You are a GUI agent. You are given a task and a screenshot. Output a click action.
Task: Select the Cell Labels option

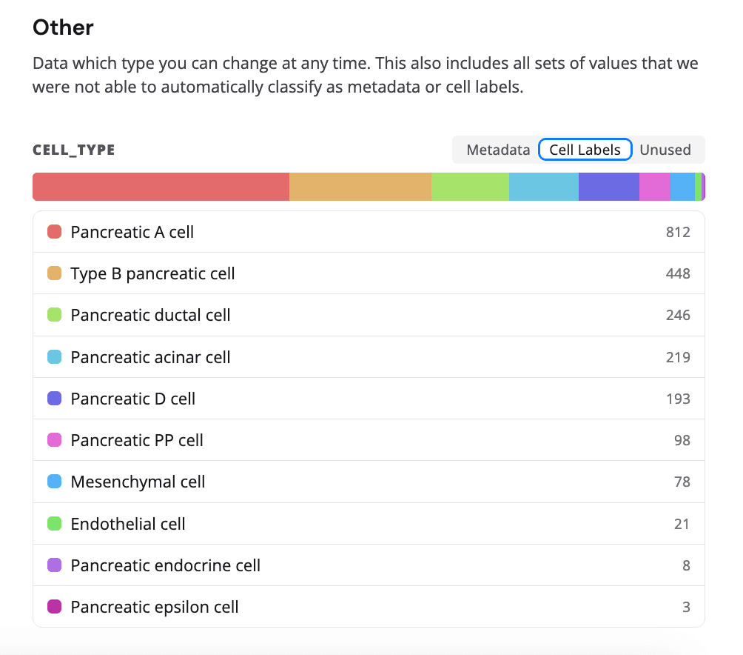point(585,150)
